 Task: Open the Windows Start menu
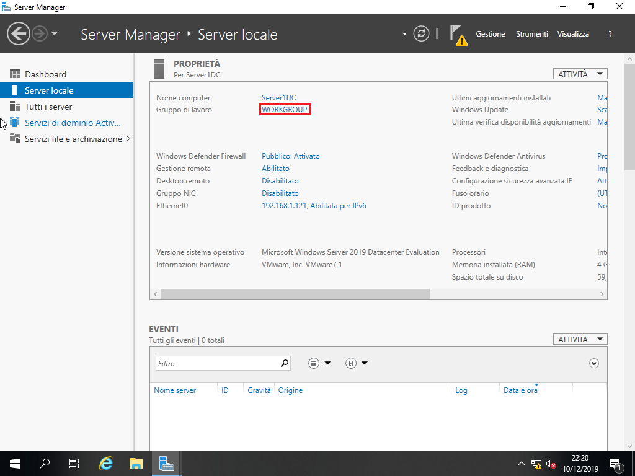[x=15, y=464]
